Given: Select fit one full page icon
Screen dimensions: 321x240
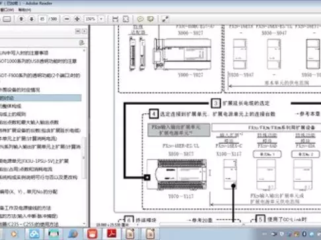Looking at the screenshot, I should point(125,19).
